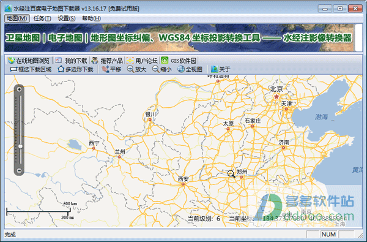
Task: Open 推荐产品 tab
Action: (x=107, y=61)
